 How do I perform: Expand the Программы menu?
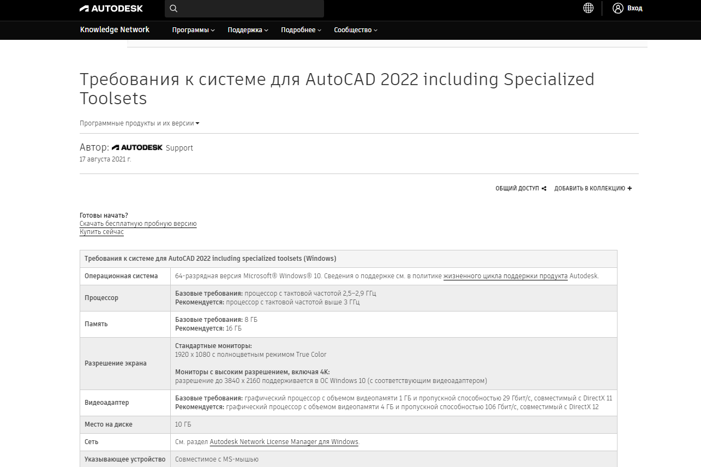(193, 30)
